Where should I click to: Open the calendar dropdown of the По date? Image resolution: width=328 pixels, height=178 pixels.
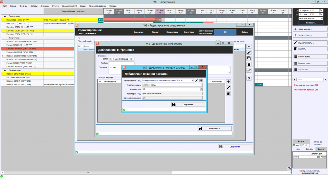(x=320, y=14)
